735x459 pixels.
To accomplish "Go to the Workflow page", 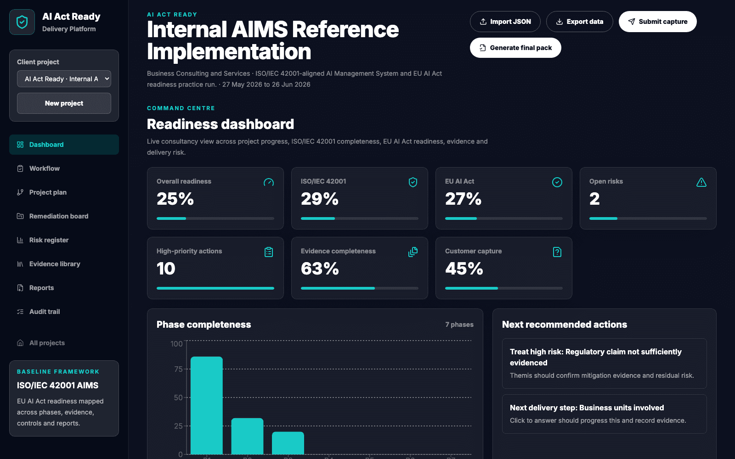I will pyautogui.click(x=64, y=168).
